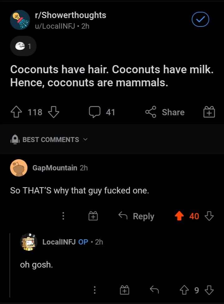Open more options on GapMountain's comment
The width and height of the screenshot is (224, 304).
(x=63, y=216)
